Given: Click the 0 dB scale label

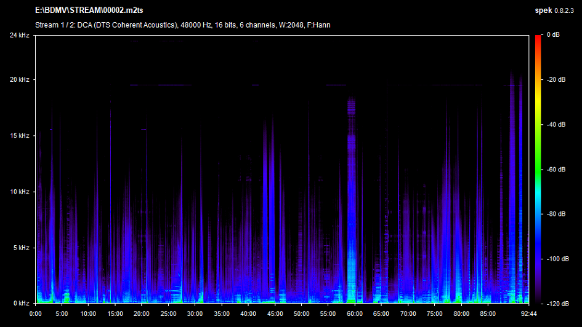Looking at the screenshot, I should click(553, 35).
